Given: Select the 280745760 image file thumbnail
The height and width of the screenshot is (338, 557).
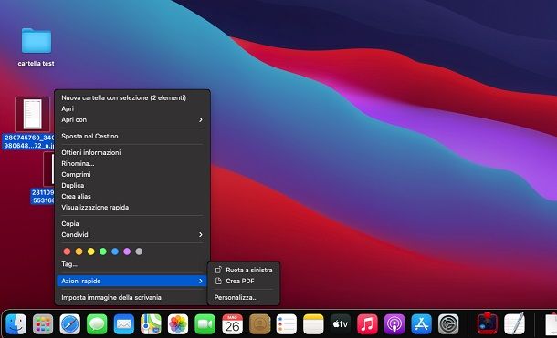Looking at the screenshot, I should 32,114.
